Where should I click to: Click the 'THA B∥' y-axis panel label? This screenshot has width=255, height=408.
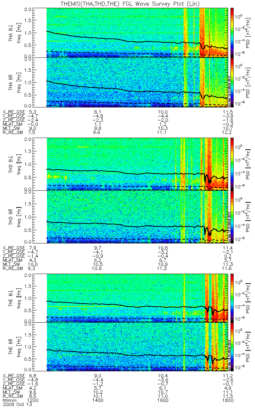[x=11, y=83]
